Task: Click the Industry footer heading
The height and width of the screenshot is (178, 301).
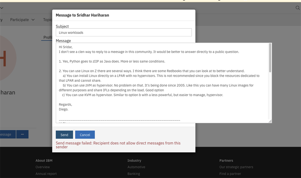Action: pos(134,160)
